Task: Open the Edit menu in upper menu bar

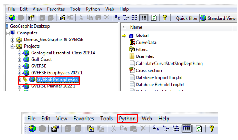Action: click(x=24, y=9)
